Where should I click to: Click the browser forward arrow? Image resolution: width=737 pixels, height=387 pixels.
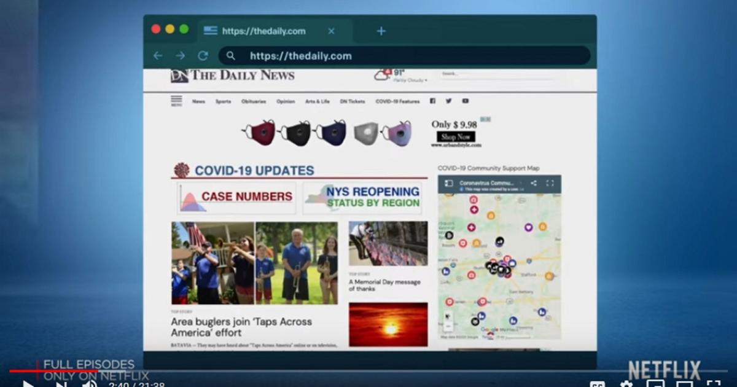180,56
